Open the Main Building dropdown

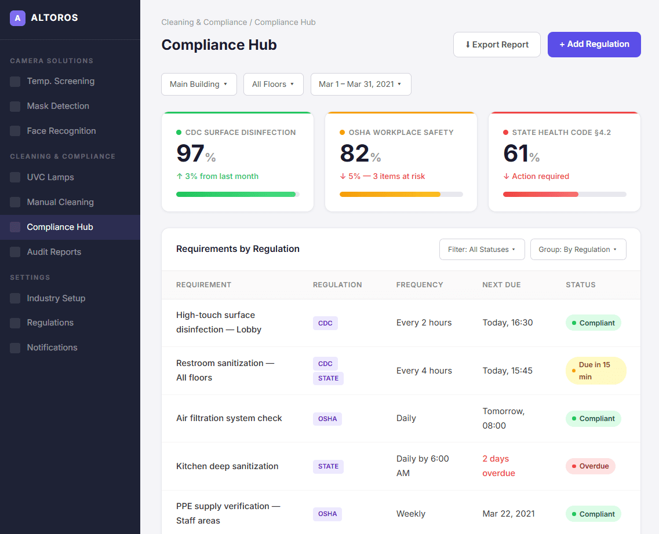199,85
